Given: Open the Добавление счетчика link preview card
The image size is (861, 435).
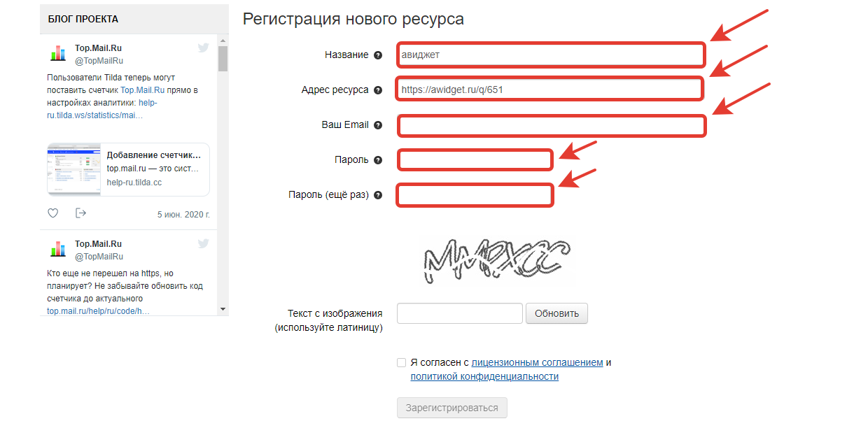Looking at the screenshot, I should [128, 169].
